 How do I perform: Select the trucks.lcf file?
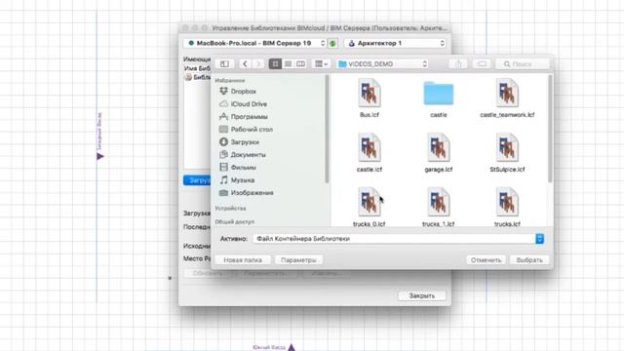[x=507, y=208]
